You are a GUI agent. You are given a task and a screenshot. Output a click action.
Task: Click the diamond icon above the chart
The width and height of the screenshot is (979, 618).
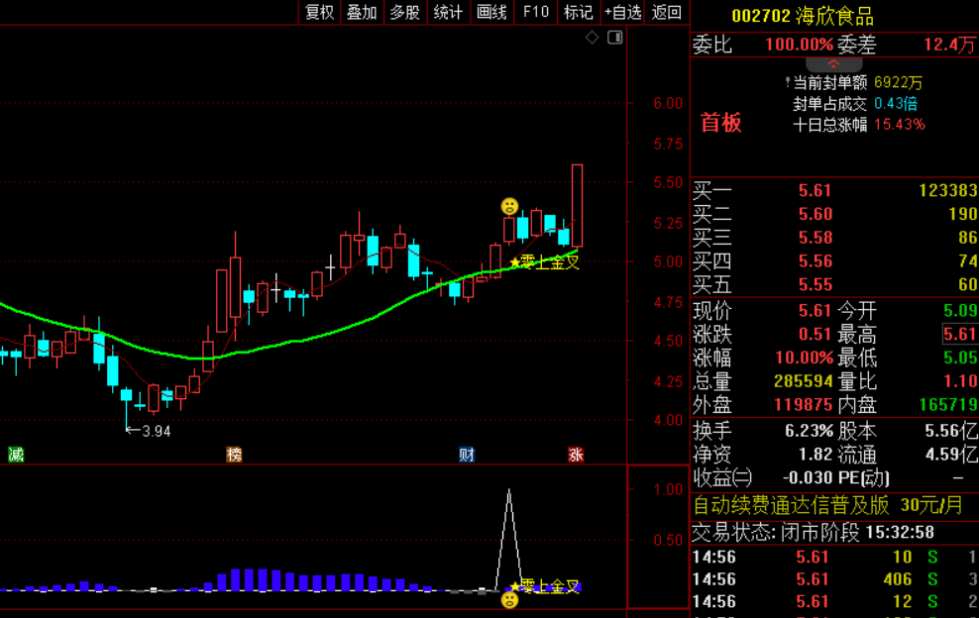[592, 38]
